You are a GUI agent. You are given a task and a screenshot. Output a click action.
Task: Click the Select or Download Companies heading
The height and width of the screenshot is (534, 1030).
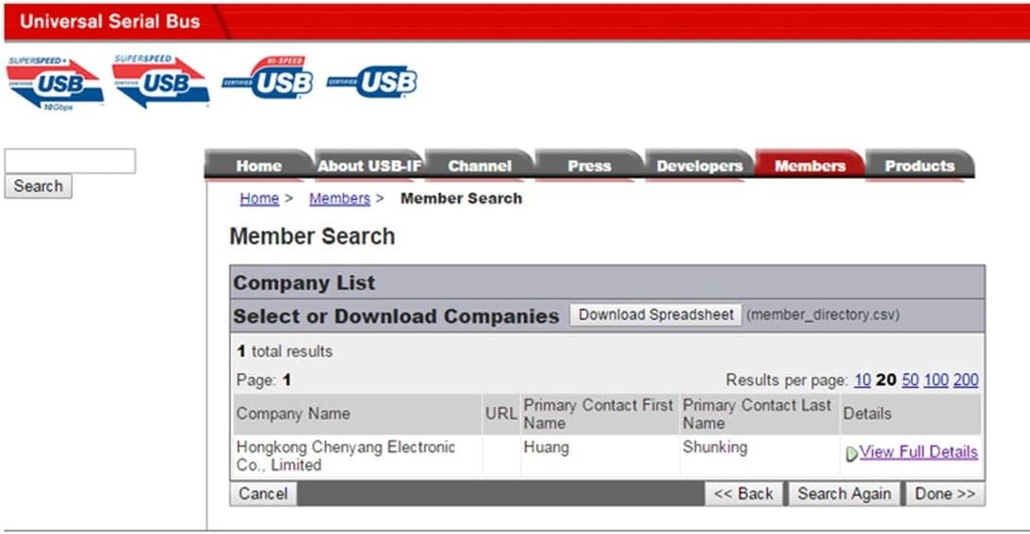[396, 316]
